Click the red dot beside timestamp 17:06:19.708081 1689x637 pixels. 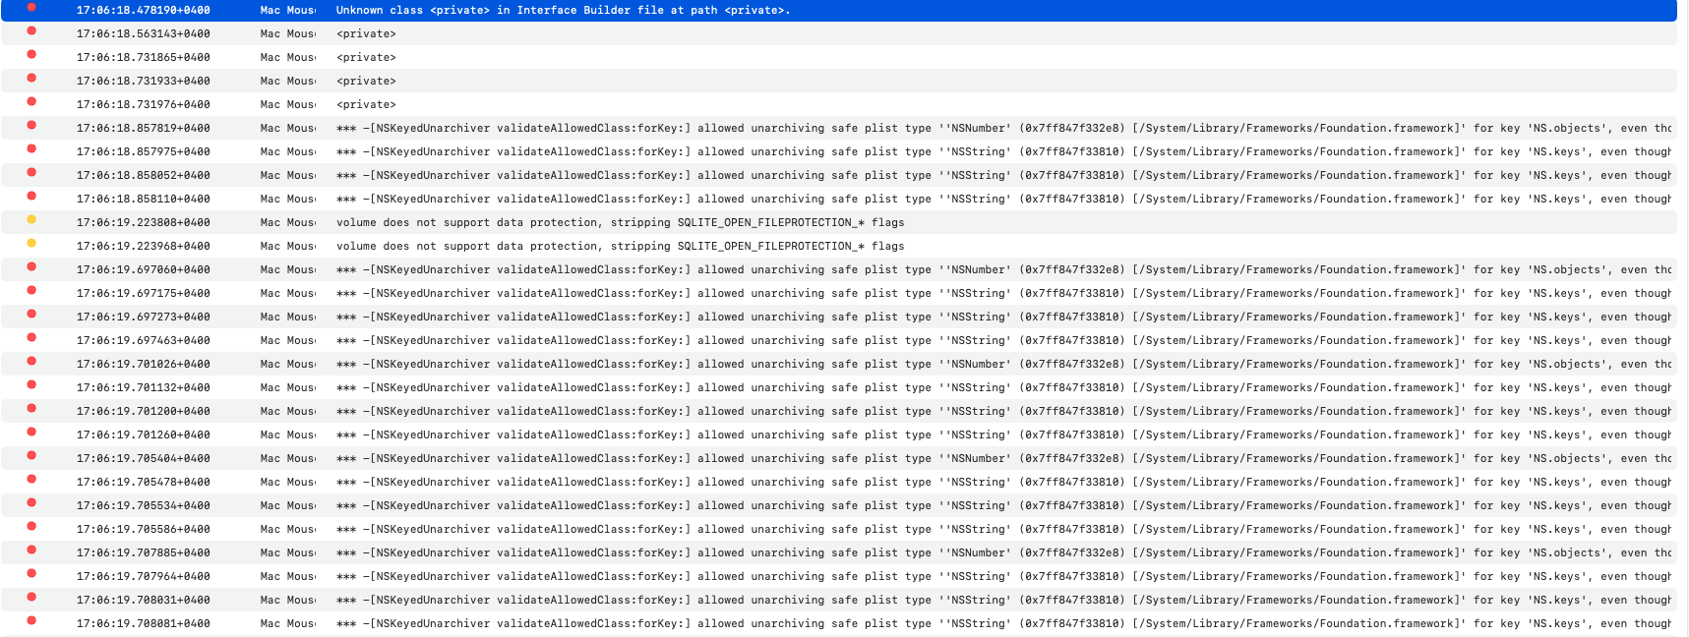tap(31, 620)
